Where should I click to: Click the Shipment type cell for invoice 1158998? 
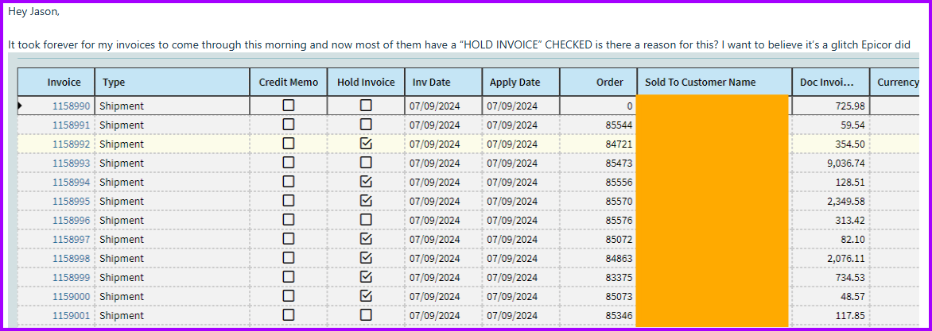coord(122,258)
